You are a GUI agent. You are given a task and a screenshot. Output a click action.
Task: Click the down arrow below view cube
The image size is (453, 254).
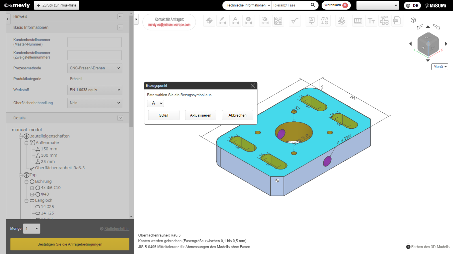[428, 60]
